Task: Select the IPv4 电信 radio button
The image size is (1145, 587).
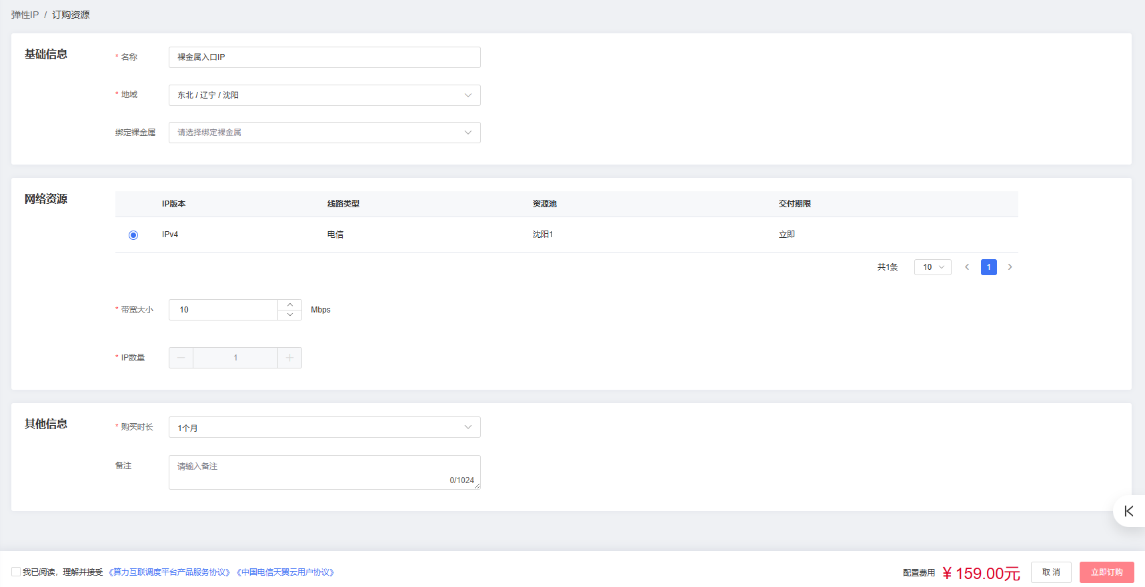Action: coord(133,235)
